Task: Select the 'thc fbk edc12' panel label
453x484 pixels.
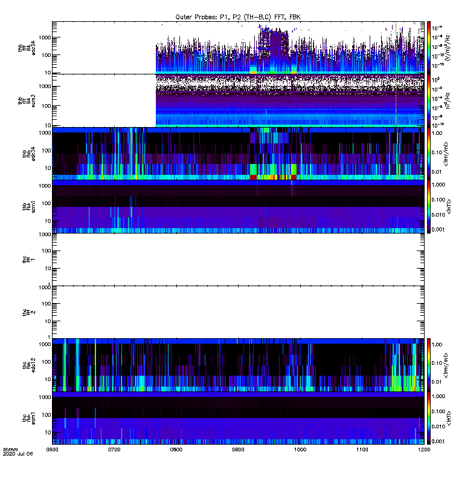Action: point(29,365)
